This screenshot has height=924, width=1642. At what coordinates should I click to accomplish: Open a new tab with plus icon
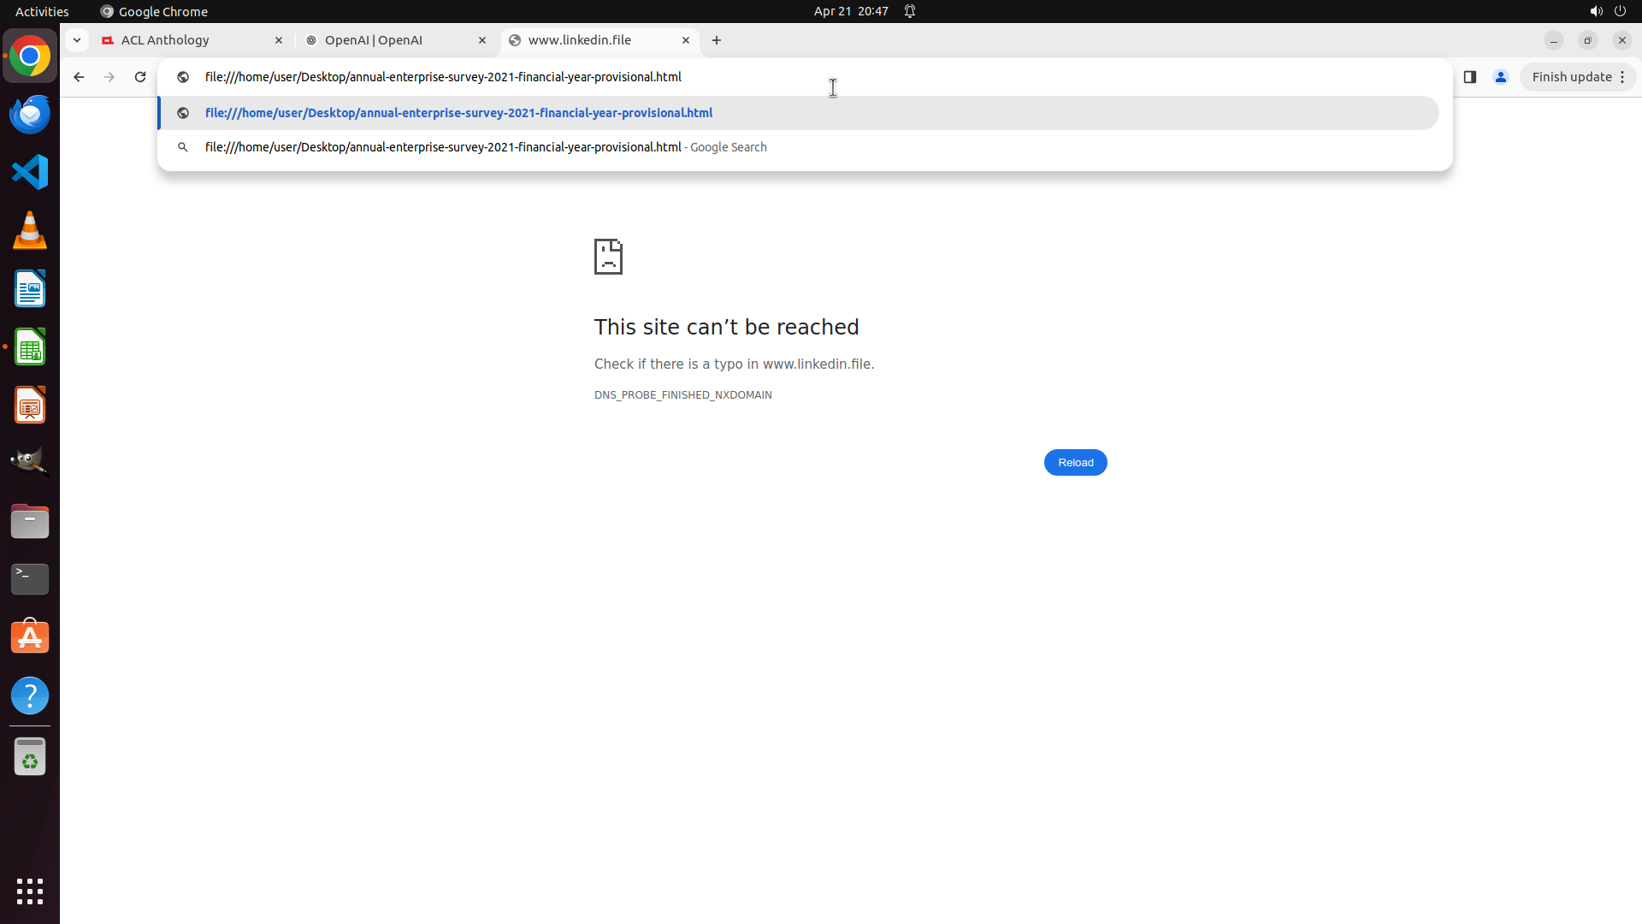pos(717,40)
